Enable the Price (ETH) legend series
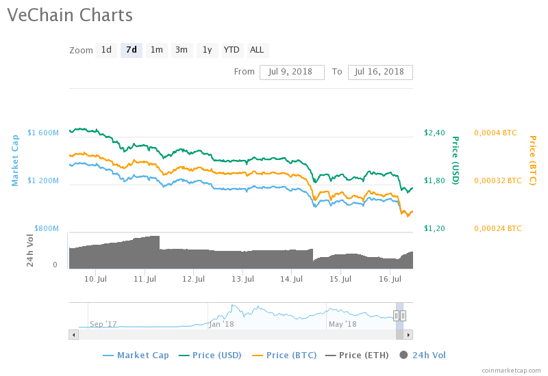 tap(357, 355)
